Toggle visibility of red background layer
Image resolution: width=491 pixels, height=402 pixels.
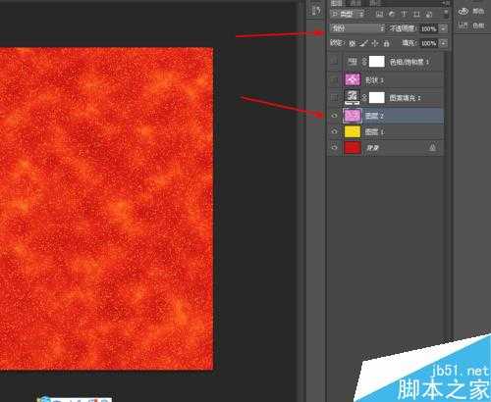pyautogui.click(x=334, y=148)
